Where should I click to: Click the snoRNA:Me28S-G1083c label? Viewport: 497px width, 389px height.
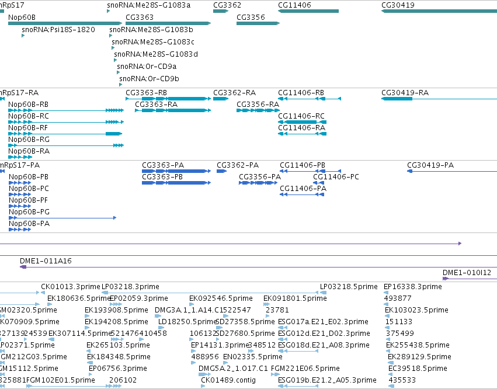pos(153,42)
